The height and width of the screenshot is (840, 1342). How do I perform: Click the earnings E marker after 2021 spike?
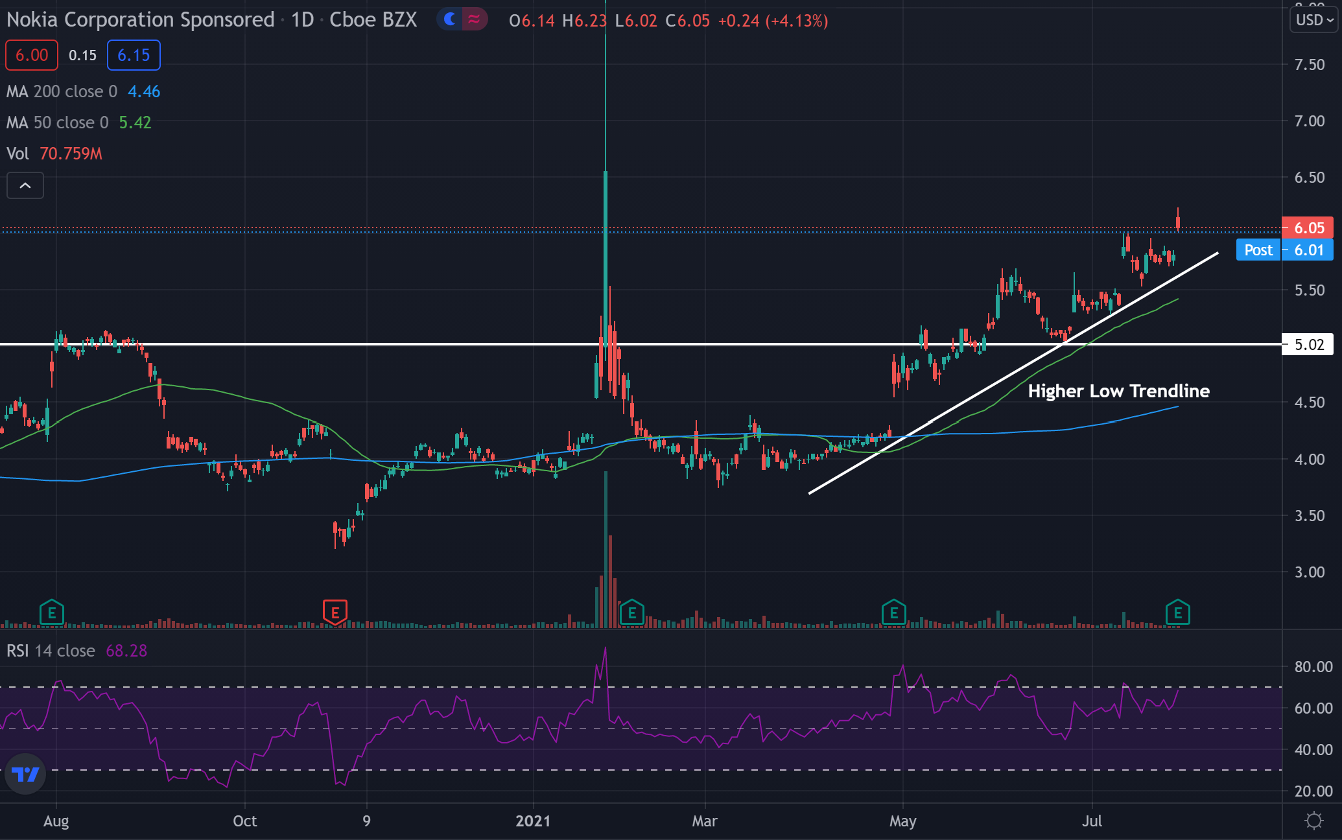click(x=631, y=612)
